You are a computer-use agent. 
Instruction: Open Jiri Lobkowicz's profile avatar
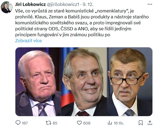(6, 7)
